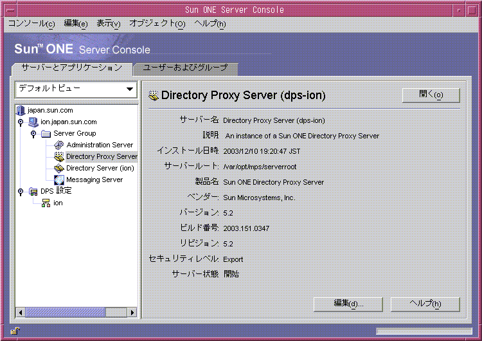Select the サーバーとアプリケーション tab
The width and height of the screenshot is (482, 341).
(x=72, y=69)
